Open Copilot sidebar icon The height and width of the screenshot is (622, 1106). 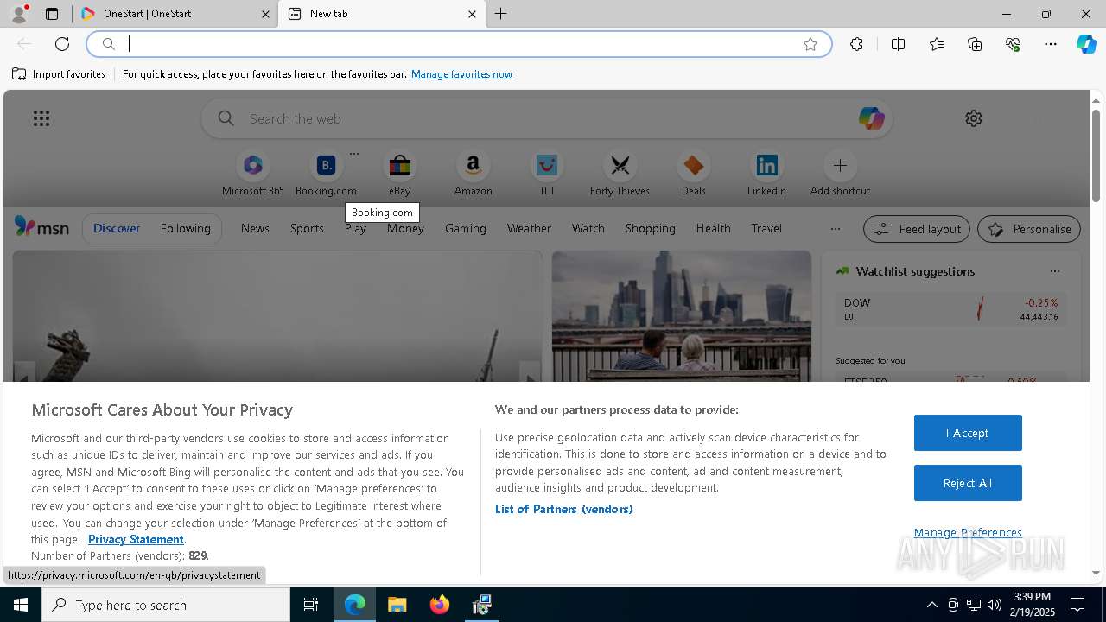point(1086,44)
